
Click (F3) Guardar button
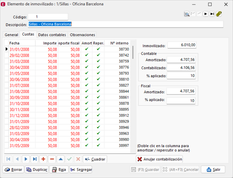[x=145, y=170]
